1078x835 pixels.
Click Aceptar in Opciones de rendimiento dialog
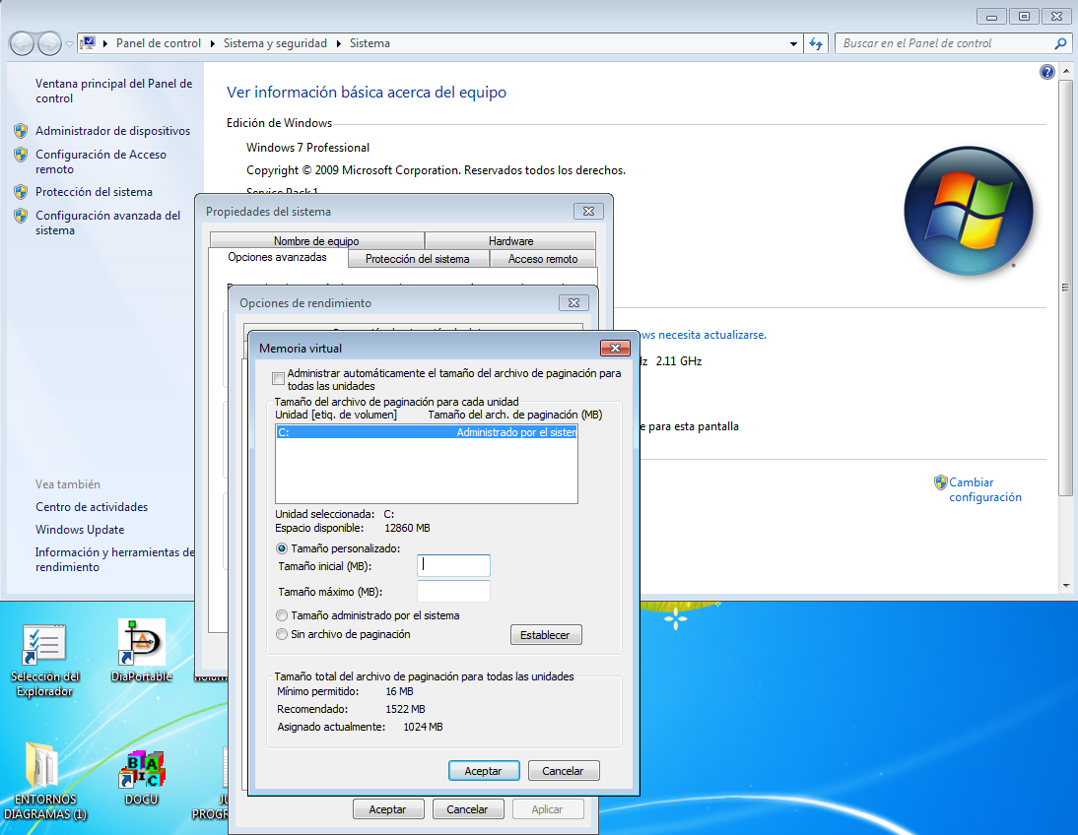click(x=388, y=809)
